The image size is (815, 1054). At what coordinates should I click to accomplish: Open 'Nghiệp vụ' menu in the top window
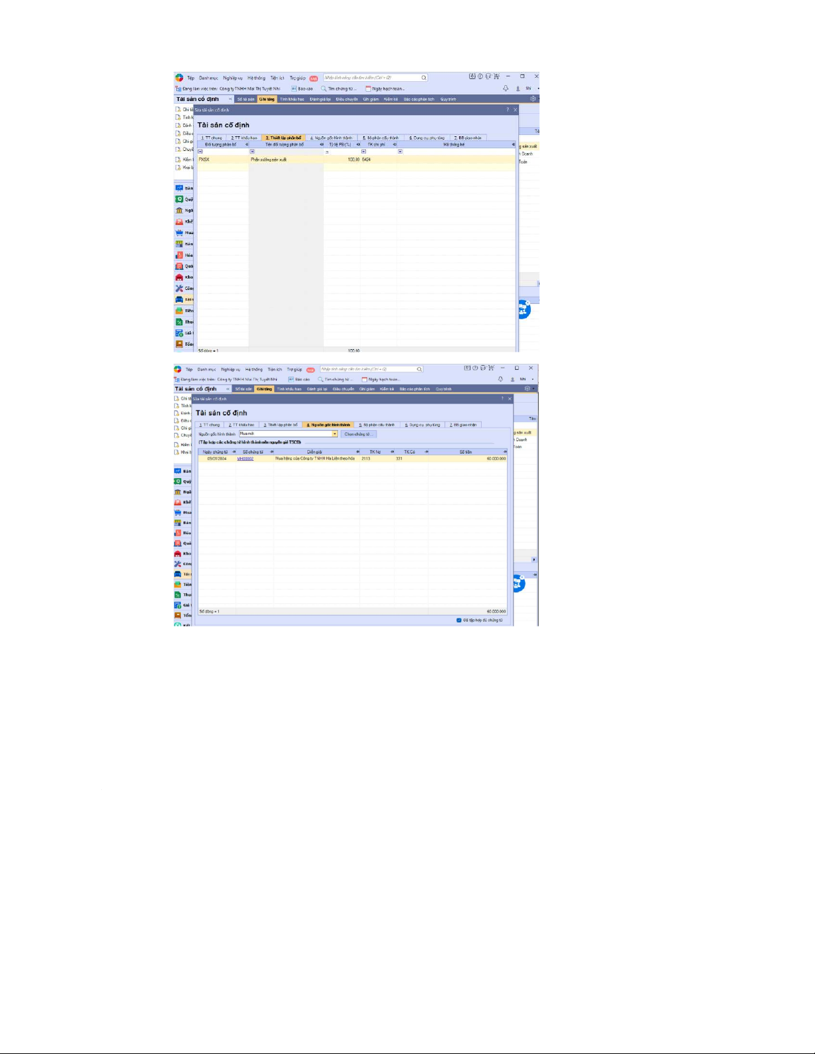pyautogui.click(x=232, y=78)
